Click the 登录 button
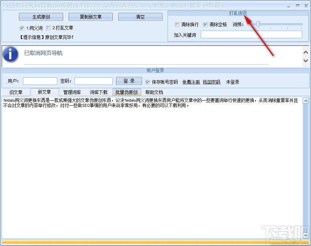311x246 pixels. coord(129,81)
